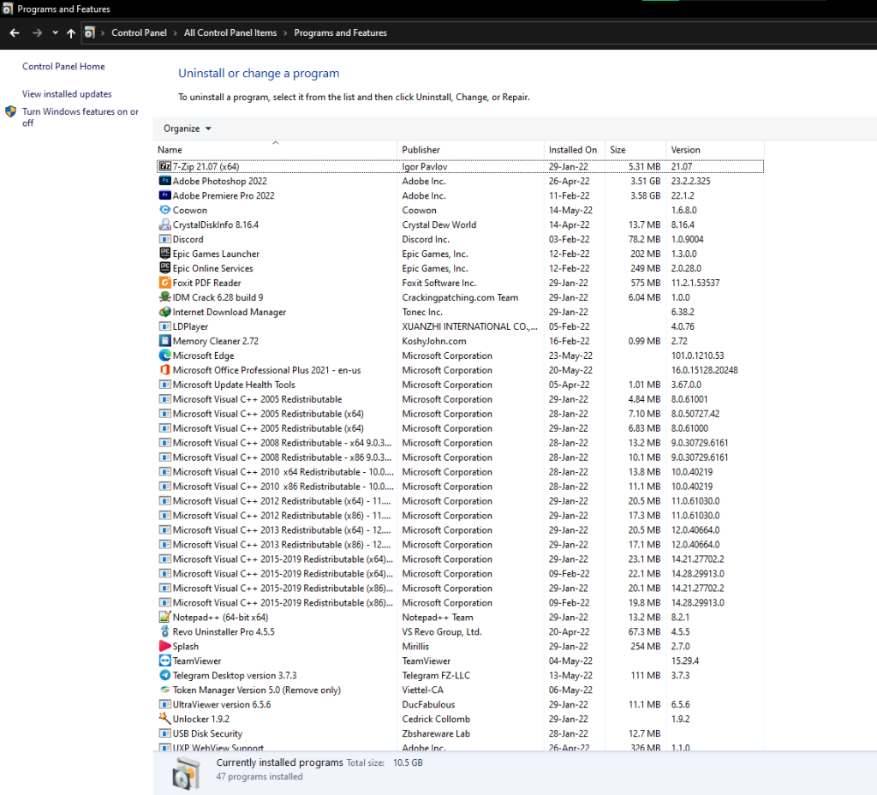Image resolution: width=877 pixels, height=795 pixels.
Task: Click the forward navigation arrow
Action: point(37,33)
